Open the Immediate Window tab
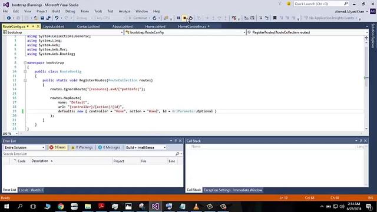This screenshot has height=212, width=377. pos(247,190)
